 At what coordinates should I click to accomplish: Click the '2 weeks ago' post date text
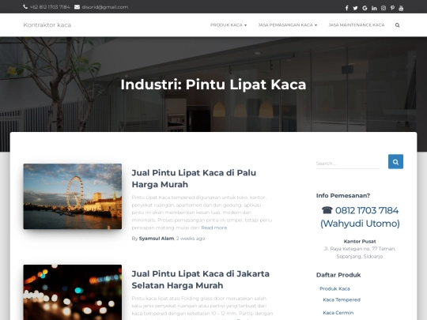pyautogui.click(x=191, y=239)
